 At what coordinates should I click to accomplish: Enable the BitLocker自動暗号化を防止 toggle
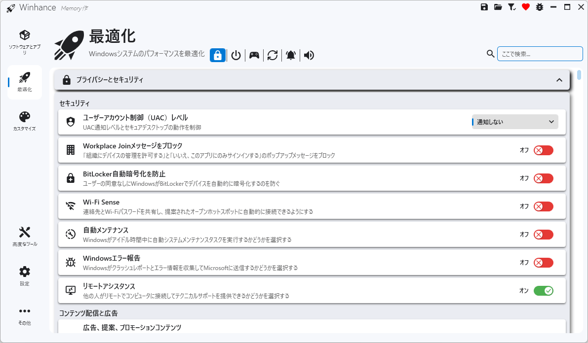point(543,178)
